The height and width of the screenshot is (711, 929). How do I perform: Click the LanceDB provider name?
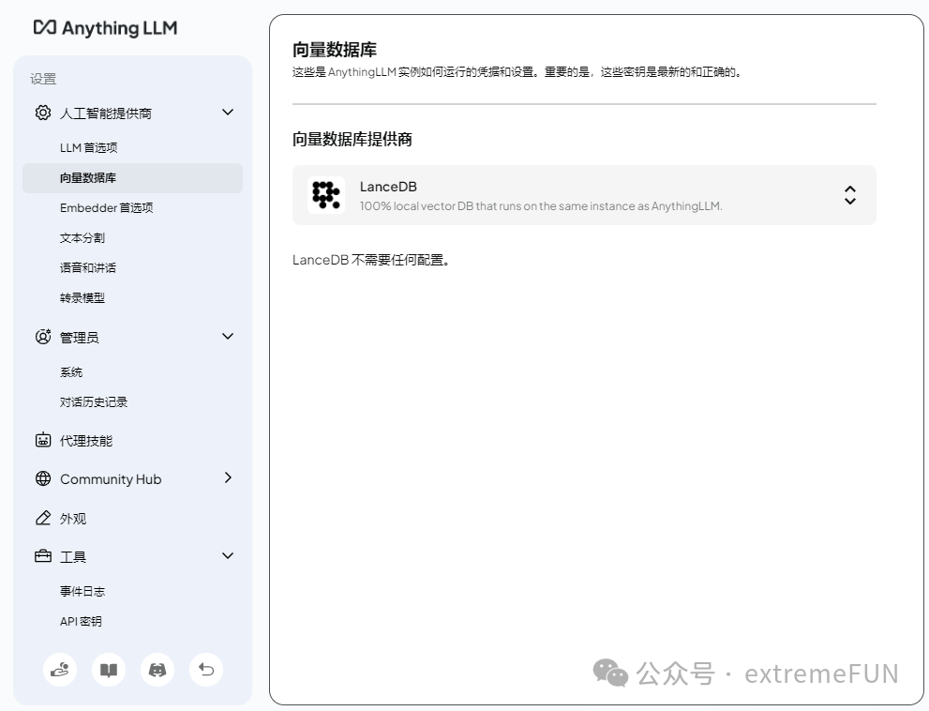pos(388,187)
